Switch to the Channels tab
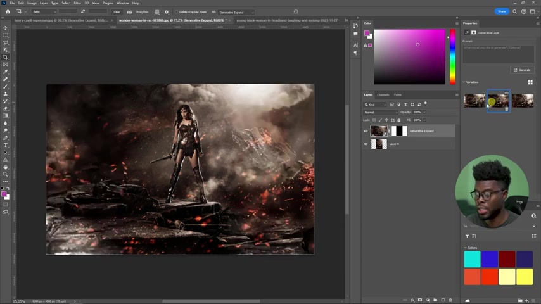 coord(383,95)
